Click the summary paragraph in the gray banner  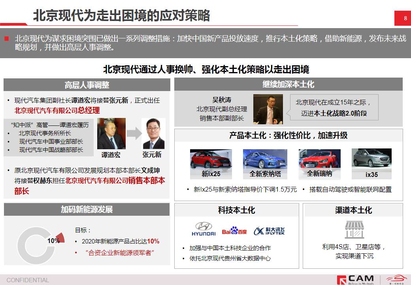coord(211,43)
